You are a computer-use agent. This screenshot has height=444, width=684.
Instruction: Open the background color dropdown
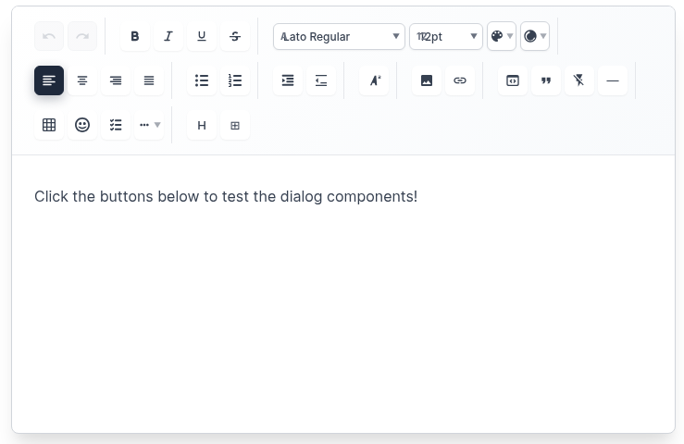click(x=535, y=36)
